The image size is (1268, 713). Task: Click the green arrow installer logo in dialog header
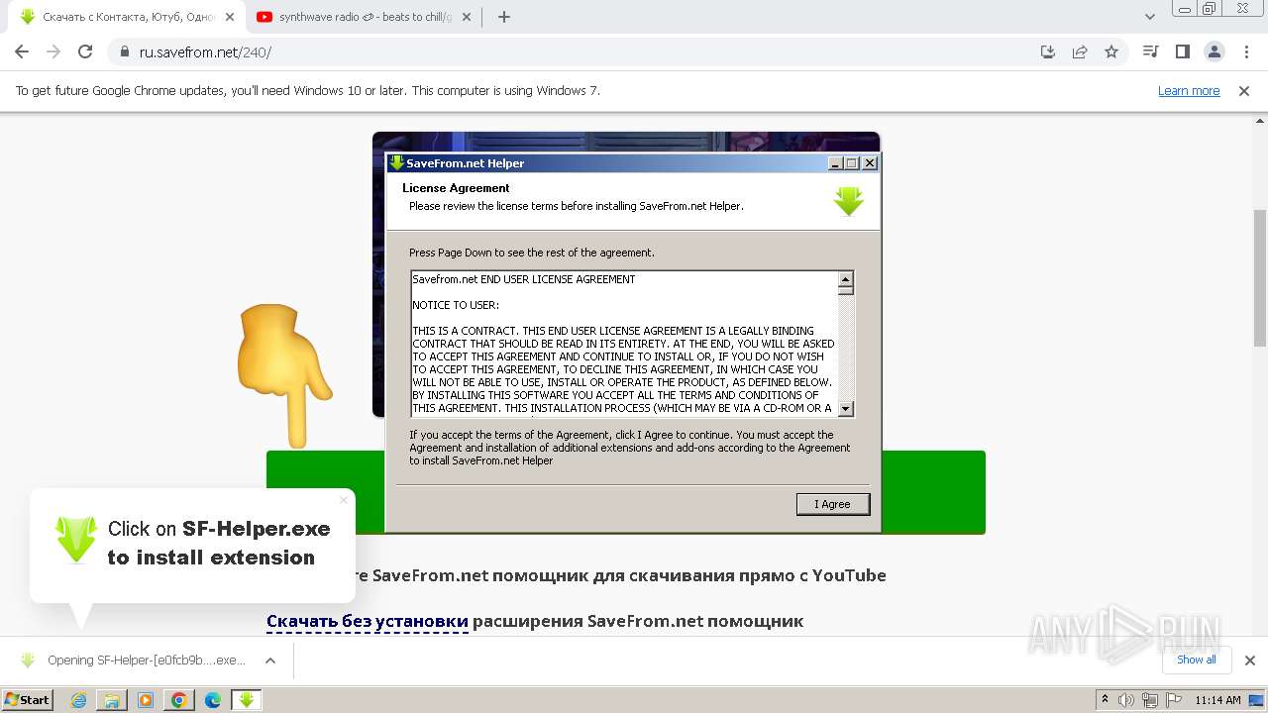coord(849,200)
